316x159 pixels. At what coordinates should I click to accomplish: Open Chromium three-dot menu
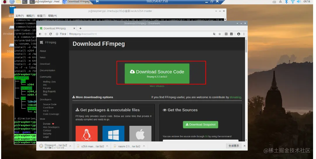tap(244, 34)
